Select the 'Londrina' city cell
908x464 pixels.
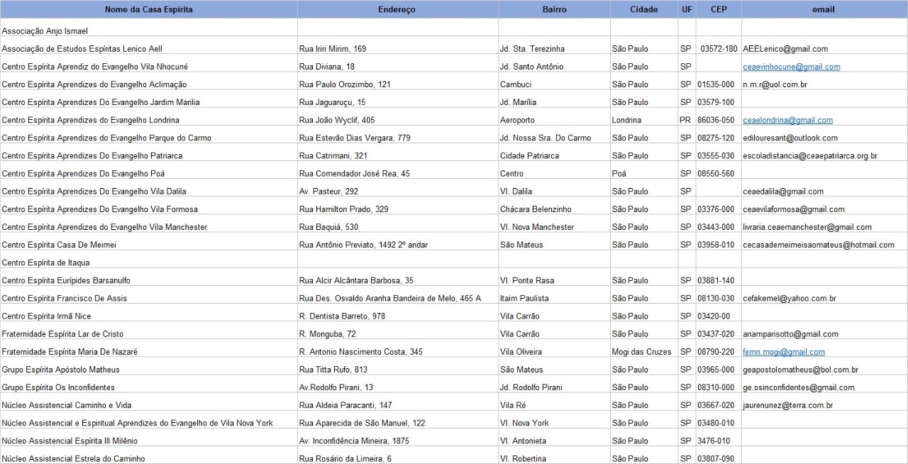[x=626, y=120]
